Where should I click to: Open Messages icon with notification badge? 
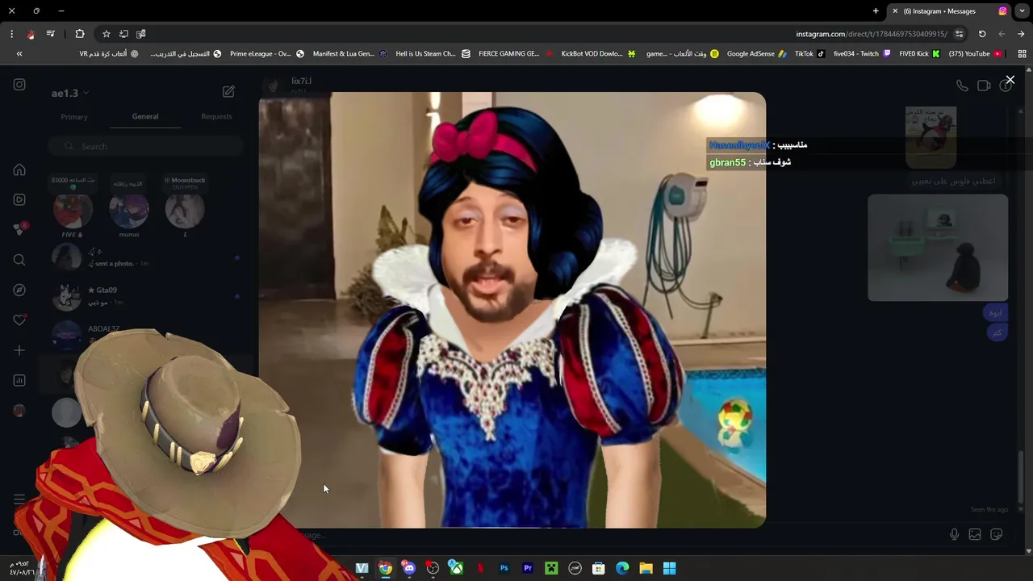19,229
